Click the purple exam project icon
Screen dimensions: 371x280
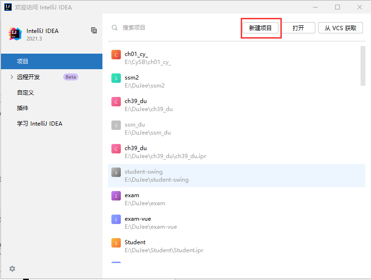116,196
